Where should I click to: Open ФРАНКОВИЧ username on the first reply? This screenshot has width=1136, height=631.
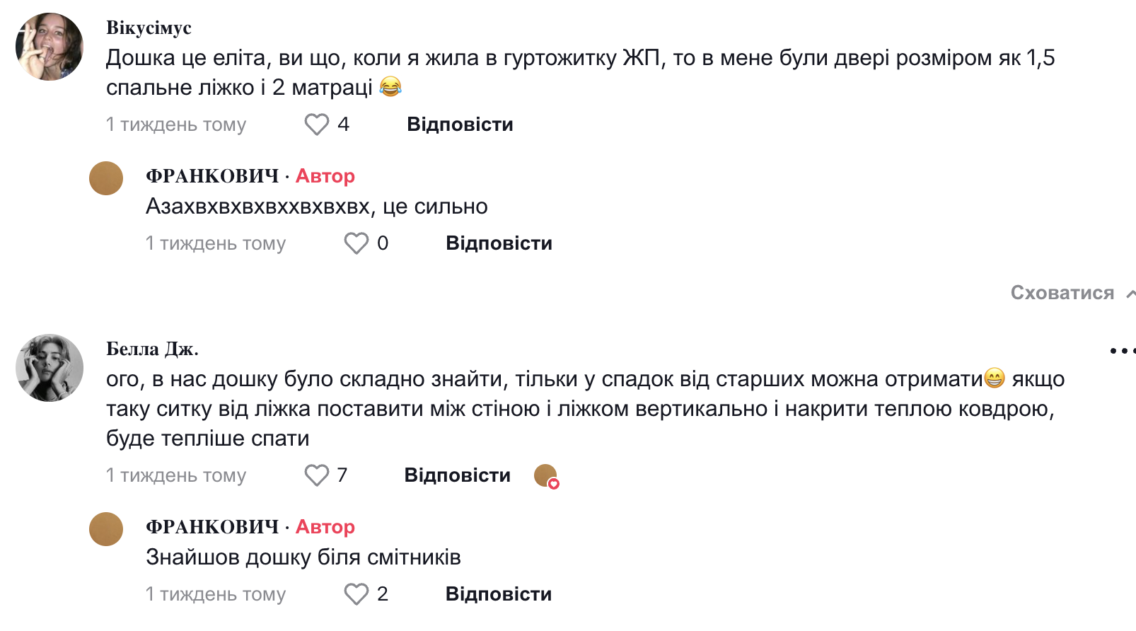pyautogui.click(x=212, y=176)
